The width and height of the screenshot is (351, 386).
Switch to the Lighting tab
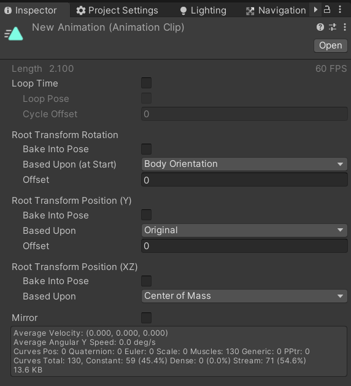click(x=203, y=10)
